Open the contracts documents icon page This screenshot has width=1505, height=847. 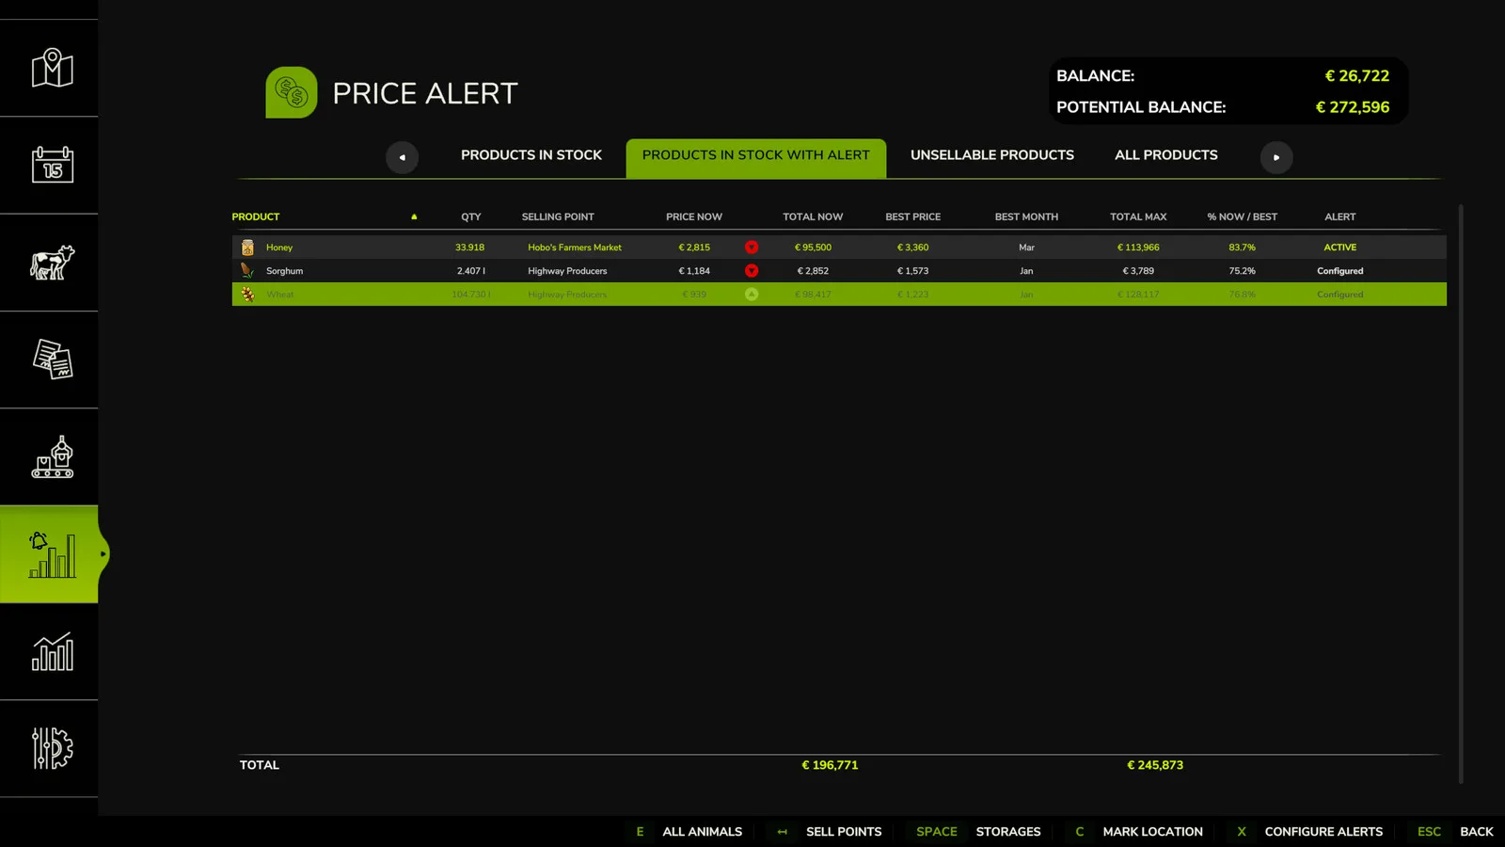pos(52,360)
